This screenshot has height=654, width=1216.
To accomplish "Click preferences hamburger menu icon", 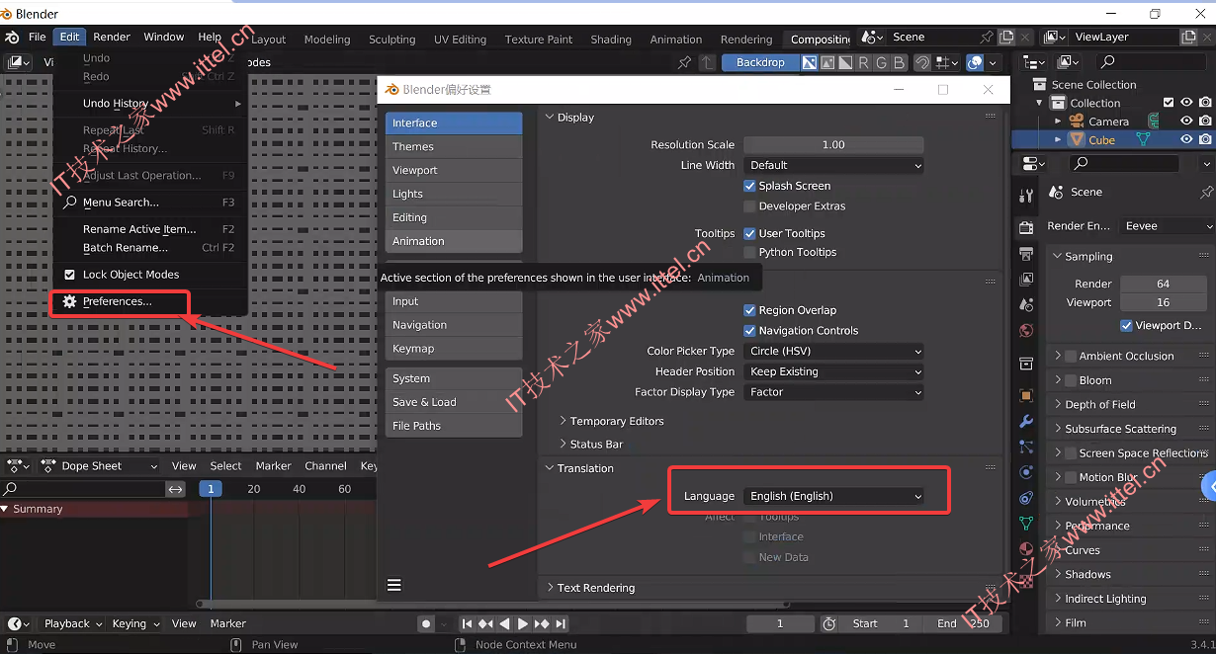I will click(394, 585).
